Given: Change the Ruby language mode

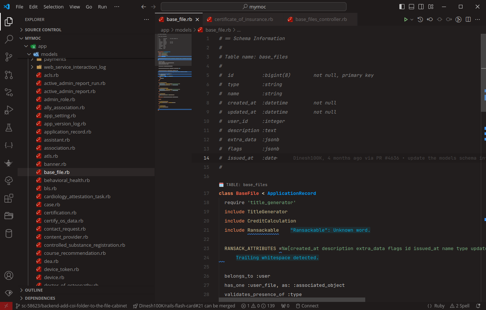Looking at the screenshot, I should click(x=439, y=306).
